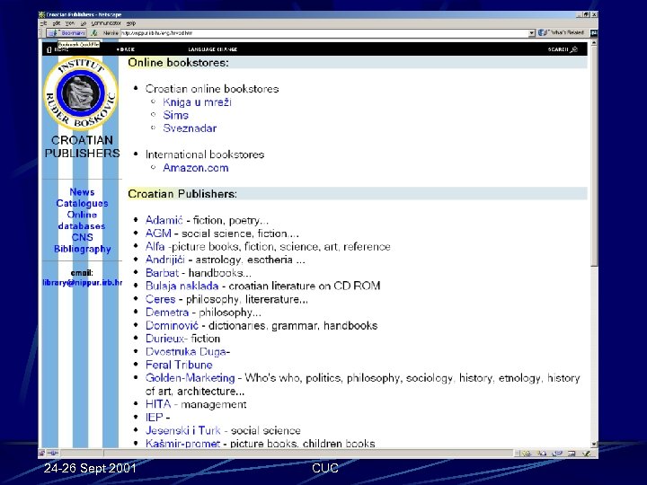Click the What's Related button
647x485 pixels.
(x=562, y=32)
